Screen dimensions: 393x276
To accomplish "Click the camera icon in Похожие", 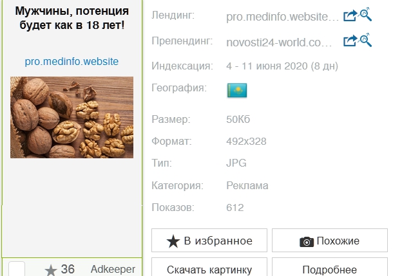I will click(x=306, y=242).
